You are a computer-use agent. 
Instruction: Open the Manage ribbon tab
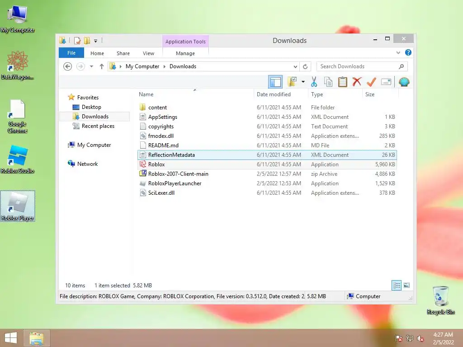[185, 53]
